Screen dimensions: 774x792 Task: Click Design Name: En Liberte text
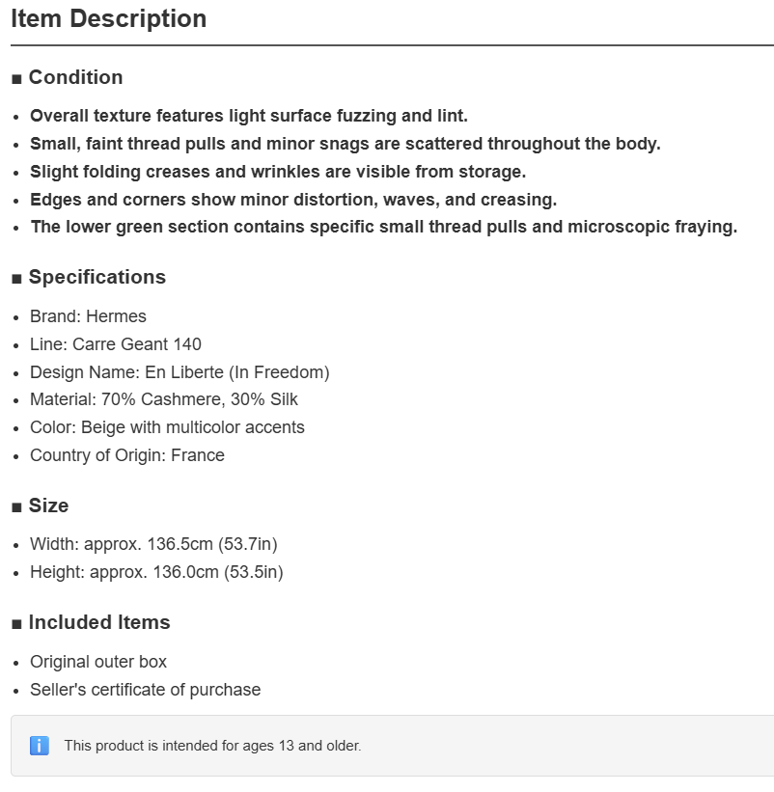coord(180,372)
